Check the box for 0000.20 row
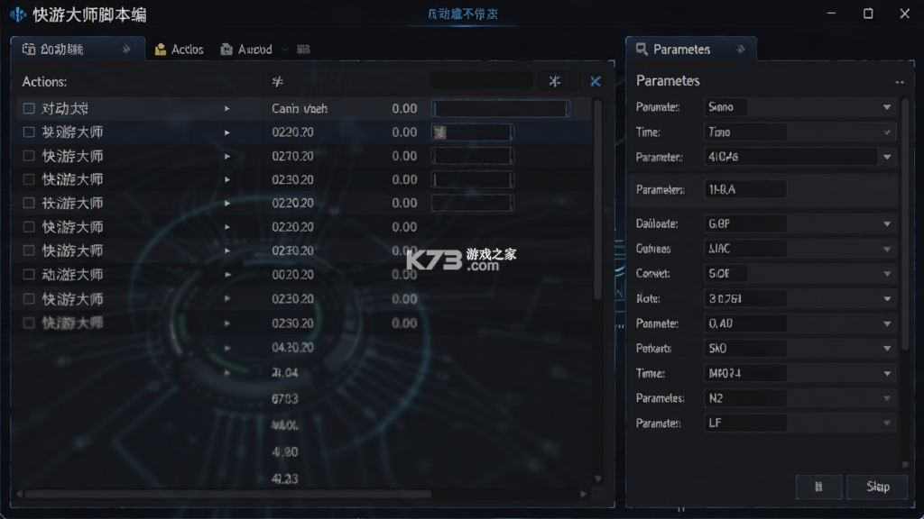924x519 pixels. 28,274
